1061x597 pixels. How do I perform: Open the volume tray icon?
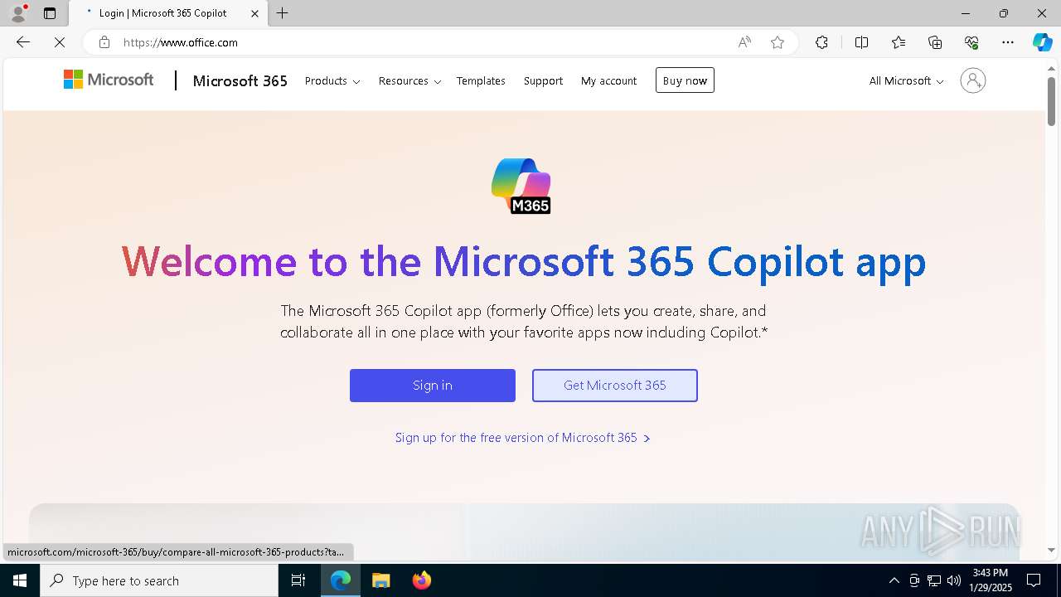[x=954, y=580]
